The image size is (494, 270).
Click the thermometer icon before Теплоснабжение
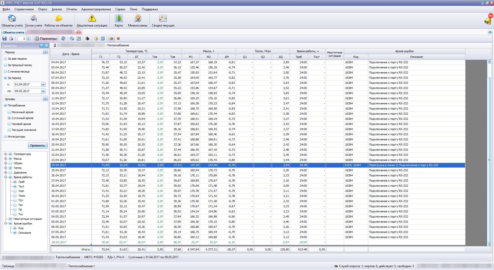pyautogui.click(x=55, y=45)
